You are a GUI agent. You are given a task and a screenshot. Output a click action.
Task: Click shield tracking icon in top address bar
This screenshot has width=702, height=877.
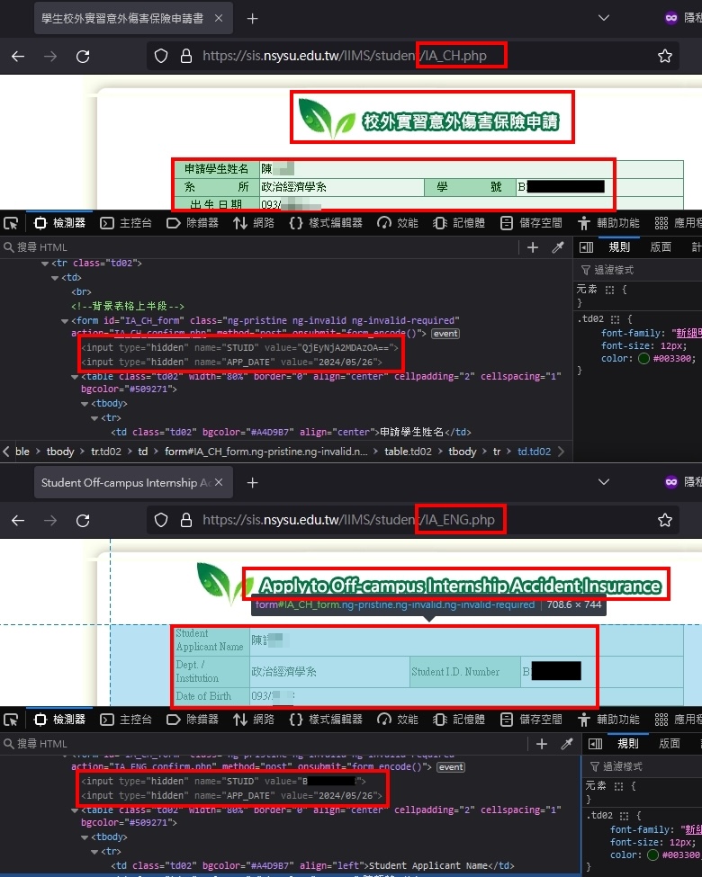click(x=161, y=56)
